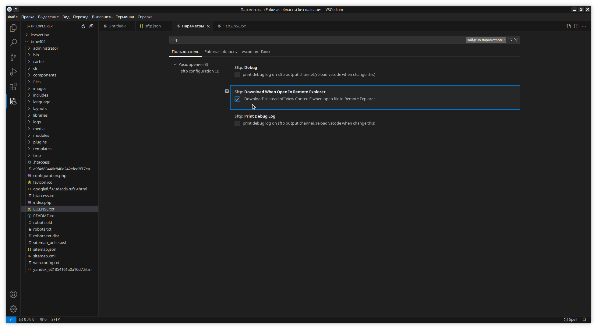This screenshot has height=329, width=597.
Task: Click the Extensions sidebar icon
Action: click(x=13, y=86)
